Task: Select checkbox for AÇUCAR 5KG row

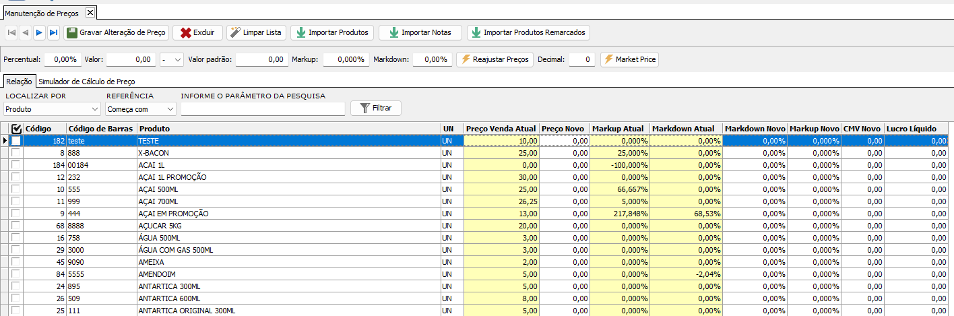Action: click(16, 225)
